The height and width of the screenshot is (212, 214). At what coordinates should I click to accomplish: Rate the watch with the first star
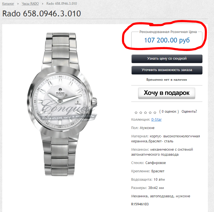[x=136, y=113]
